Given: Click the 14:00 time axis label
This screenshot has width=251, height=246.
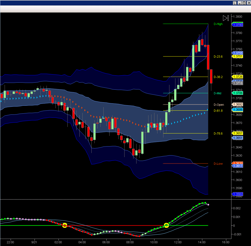Looking at the screenshot, I should pos(202,242).
